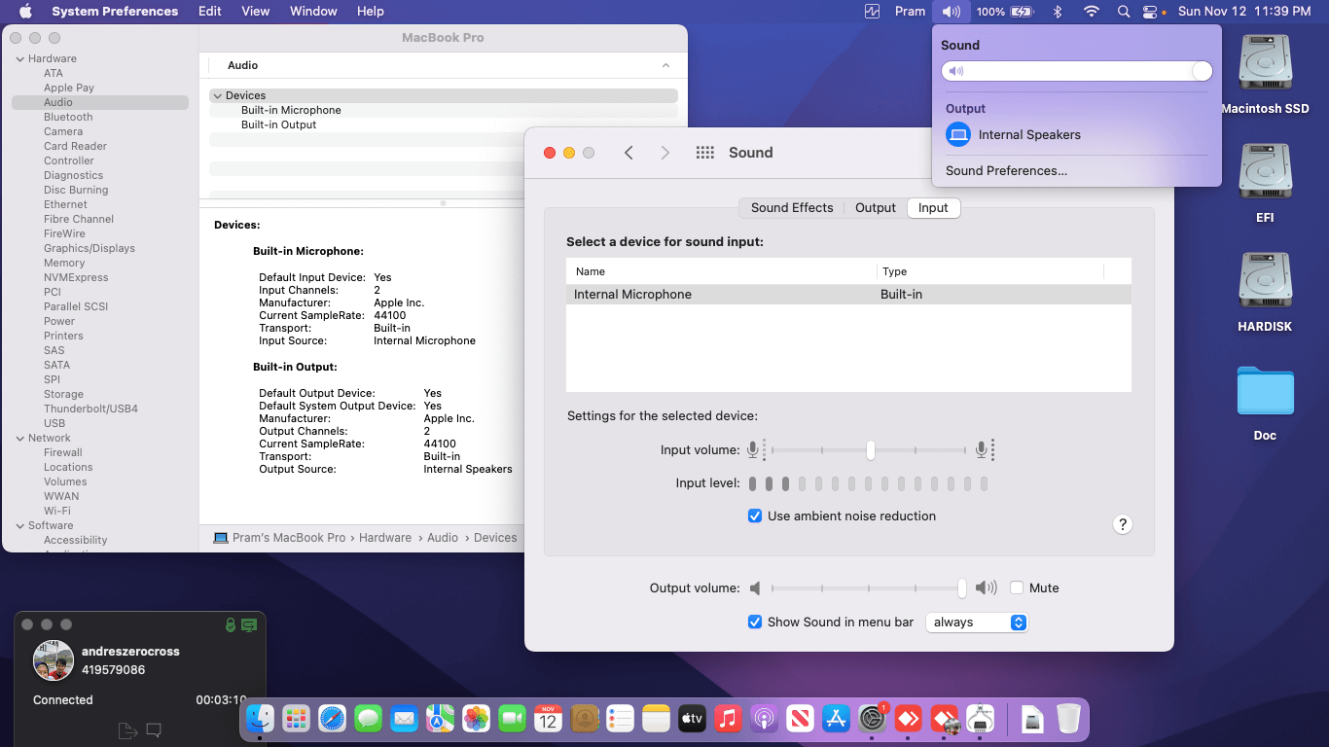This screenshot has width=1329, height=747.
Task: Open Safari from the Dock
Action: pyautogui.click(x=333, y=719)
